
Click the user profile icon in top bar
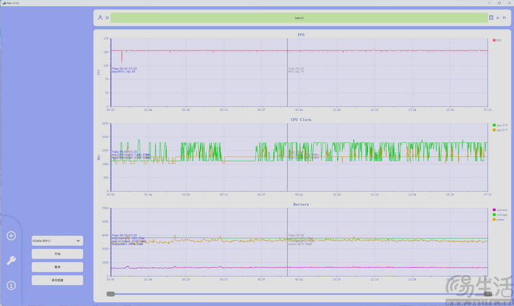point(100,18)
